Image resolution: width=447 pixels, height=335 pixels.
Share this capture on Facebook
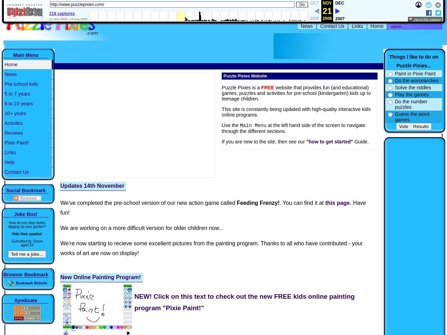pyautogui.click(x=429, y=13)
